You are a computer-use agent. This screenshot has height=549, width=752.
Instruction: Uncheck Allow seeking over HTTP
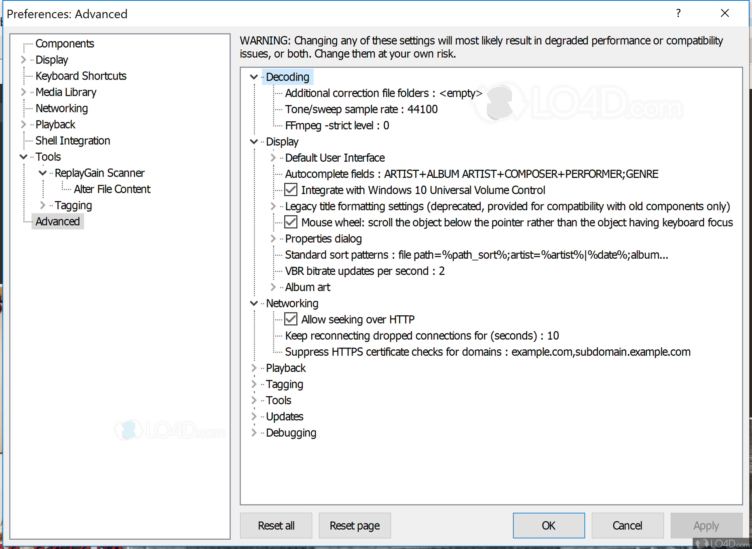pos(290,319)
